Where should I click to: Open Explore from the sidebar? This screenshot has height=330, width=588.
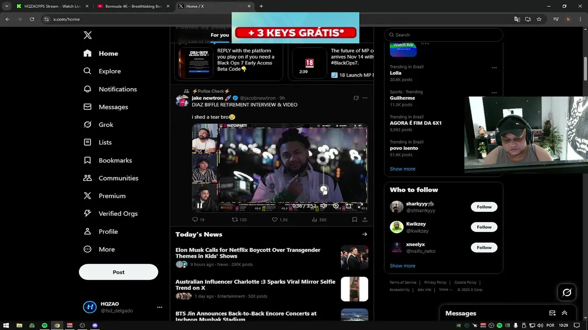102,71
